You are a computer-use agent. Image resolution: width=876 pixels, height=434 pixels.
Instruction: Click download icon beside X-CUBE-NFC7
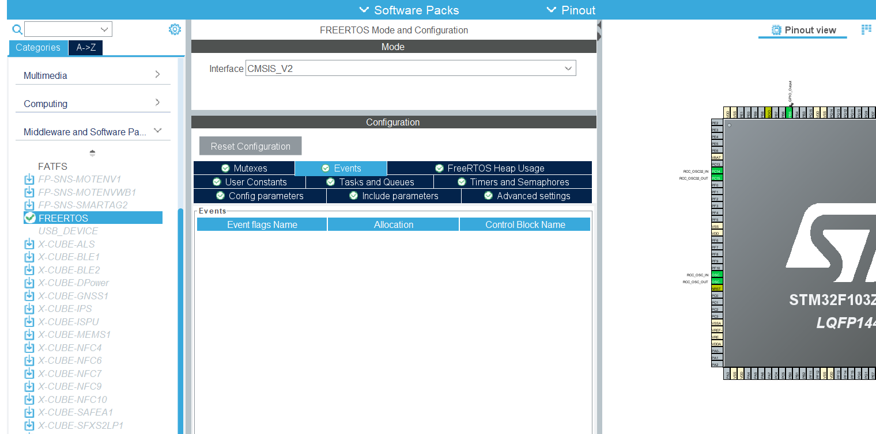click(x=29, y=374)
